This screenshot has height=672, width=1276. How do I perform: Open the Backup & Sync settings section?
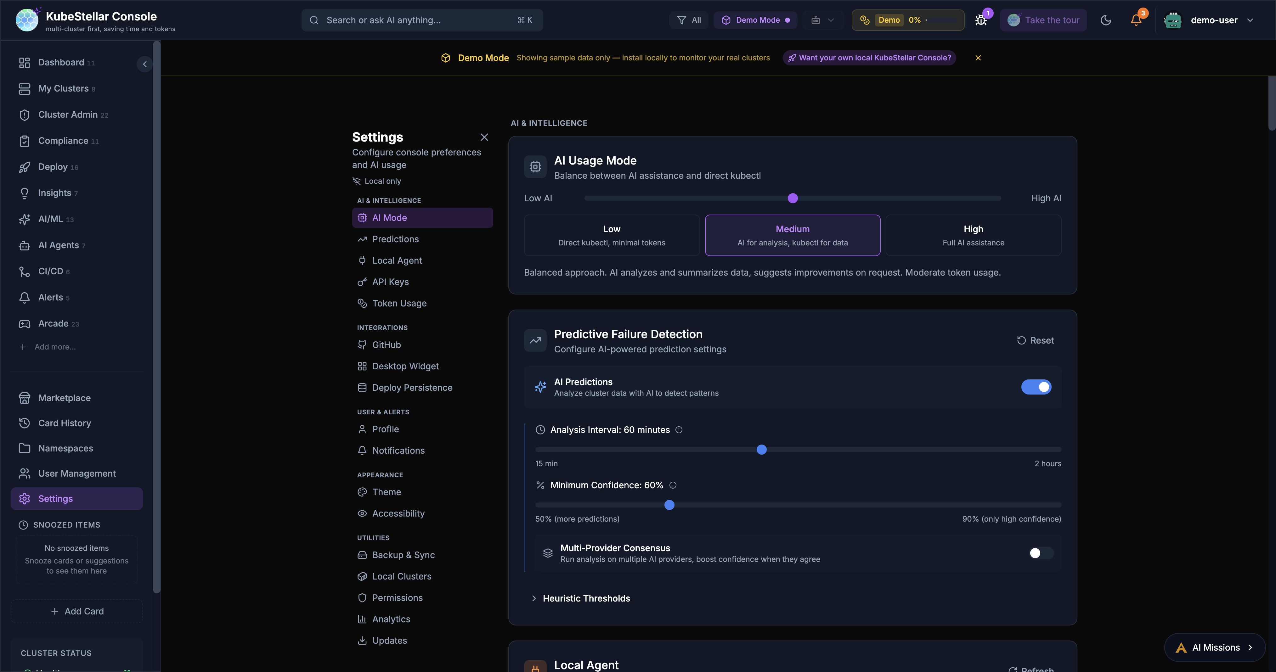click(403, 555)
